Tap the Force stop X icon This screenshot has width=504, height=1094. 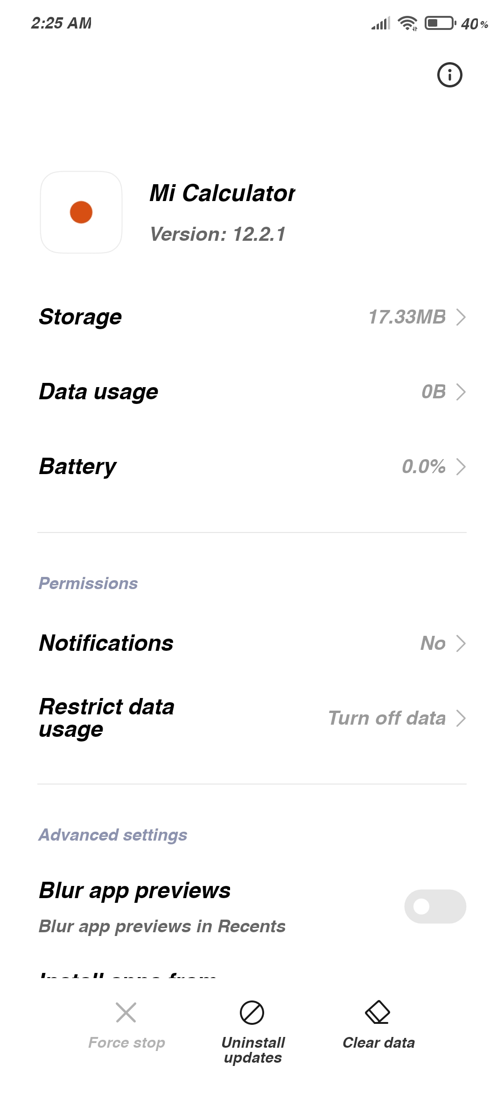point(126,1012)
